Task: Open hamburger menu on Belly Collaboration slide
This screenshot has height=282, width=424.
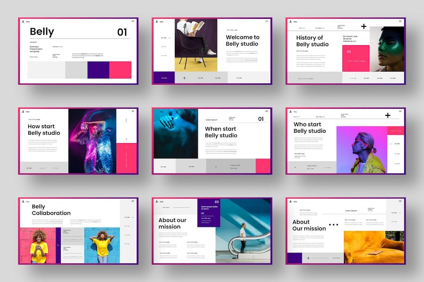Action: pyautogui.click(x=133, y=201)
